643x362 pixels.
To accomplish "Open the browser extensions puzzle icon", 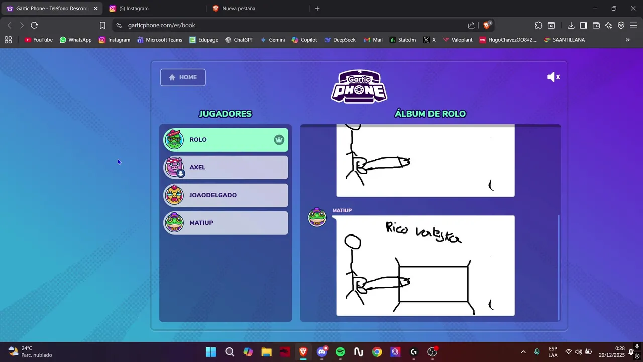I will 539,25.
